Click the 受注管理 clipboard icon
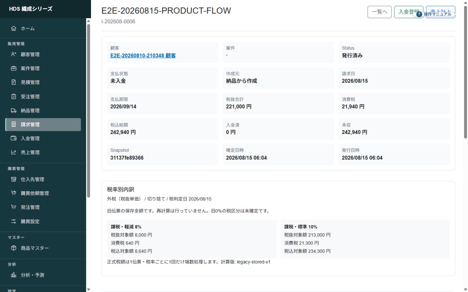This screenshot has height=292, width=468. click(13, 96)
